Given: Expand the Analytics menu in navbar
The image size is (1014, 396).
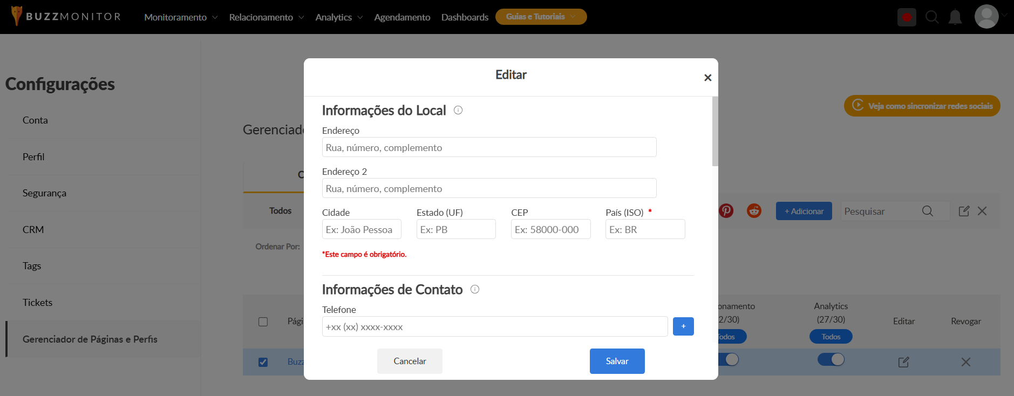Looking at the screenshot, I should [339, 17].
